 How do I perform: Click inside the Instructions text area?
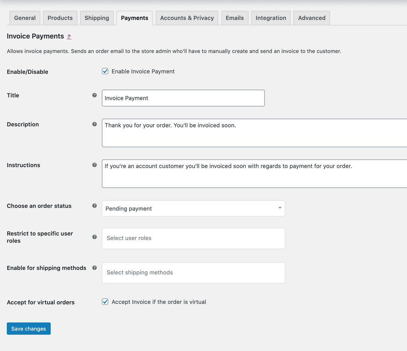(x=254, y=174)
